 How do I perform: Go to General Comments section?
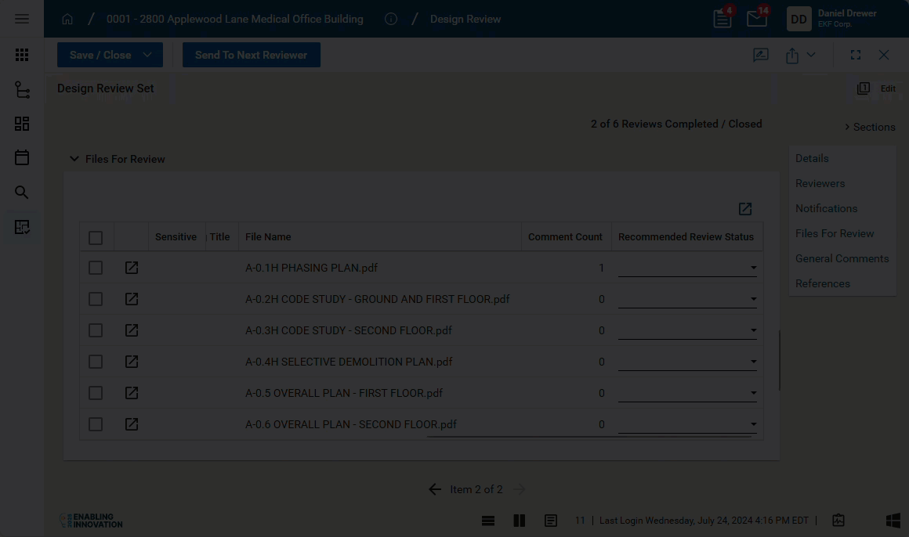(842, 258)
